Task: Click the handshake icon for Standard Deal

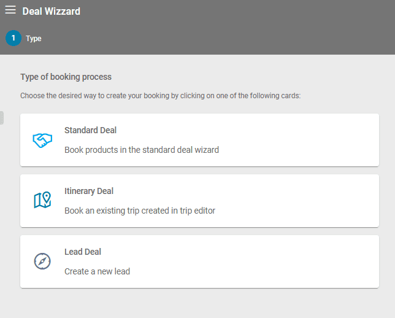Action: click(42, 140)
